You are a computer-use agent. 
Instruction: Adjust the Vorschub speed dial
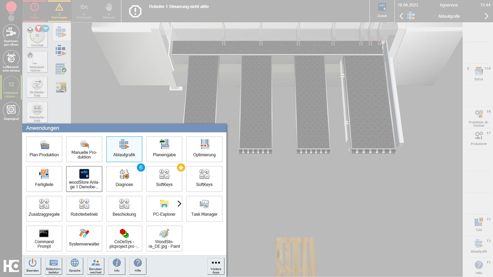37,37
